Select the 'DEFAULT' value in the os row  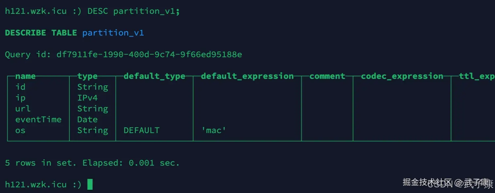(x=141, y=130)
